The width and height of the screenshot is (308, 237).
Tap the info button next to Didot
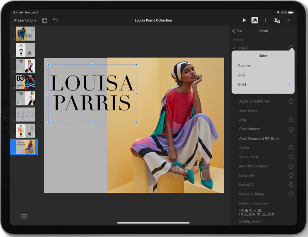(291, 48)
